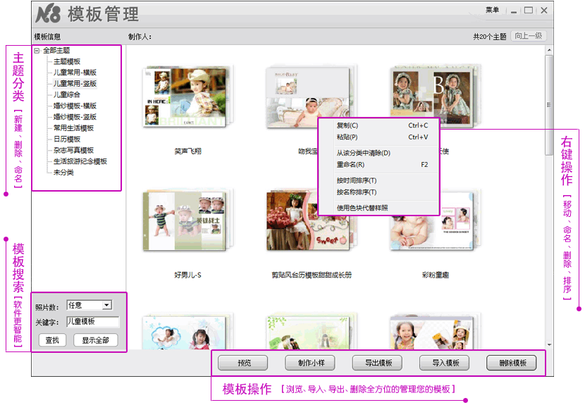Click 使用色块代替样照 menu option
This screenshot has width=585, height=405.
click(362, 208)
